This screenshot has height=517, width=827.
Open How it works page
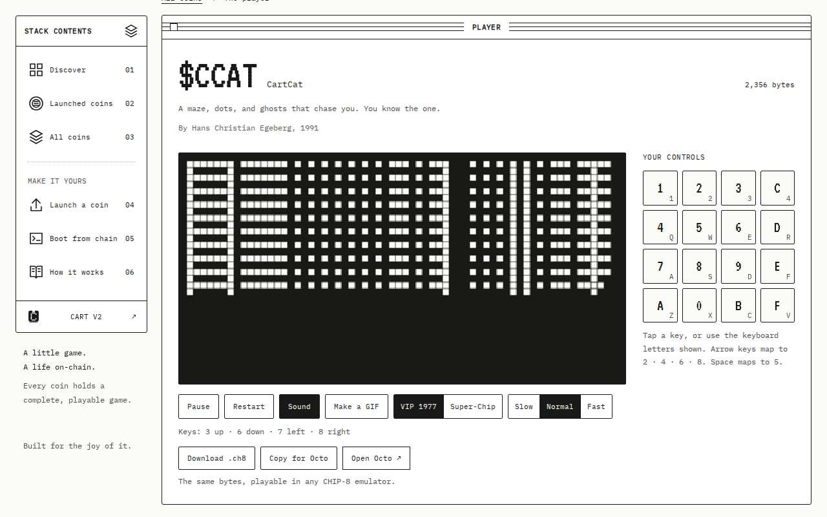(81, 272)
